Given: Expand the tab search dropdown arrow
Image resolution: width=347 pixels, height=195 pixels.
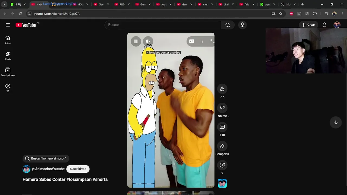Looking at the screenshot, I should 4,4.
